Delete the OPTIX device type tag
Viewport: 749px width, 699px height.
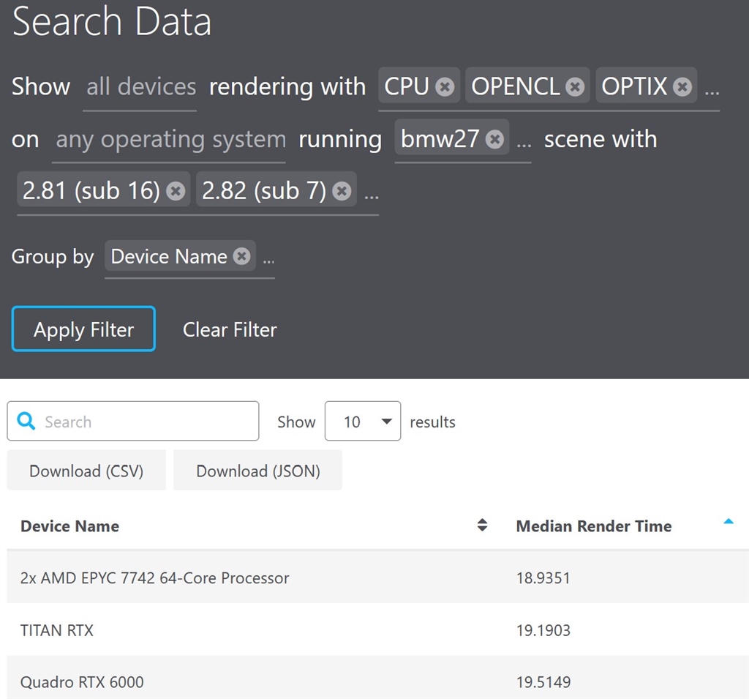pyautogui.click(x=682, y=87)
